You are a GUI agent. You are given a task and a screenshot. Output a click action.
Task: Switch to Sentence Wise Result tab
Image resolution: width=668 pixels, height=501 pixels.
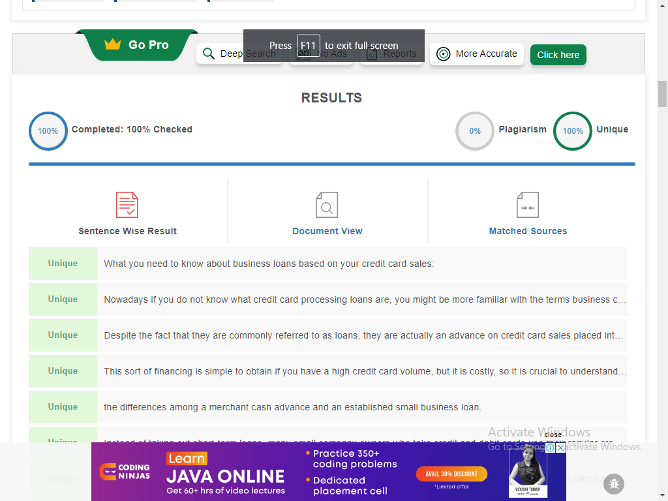[x=127, y=212]
